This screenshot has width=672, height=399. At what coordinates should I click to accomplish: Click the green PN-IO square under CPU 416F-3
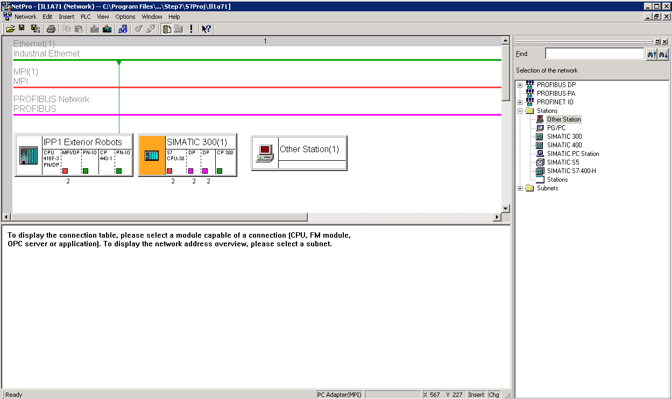[86, 171]
